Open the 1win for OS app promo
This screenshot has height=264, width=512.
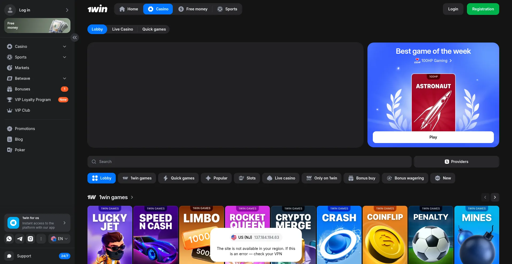37,223
